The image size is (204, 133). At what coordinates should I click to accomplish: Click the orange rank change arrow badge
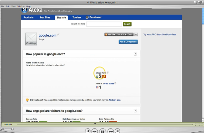(104, 77)
